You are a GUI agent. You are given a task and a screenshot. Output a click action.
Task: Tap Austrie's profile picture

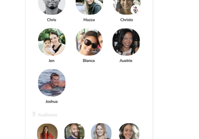(126, 42)
